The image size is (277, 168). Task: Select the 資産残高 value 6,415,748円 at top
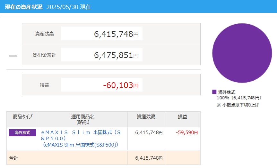(x=116, y=34)
